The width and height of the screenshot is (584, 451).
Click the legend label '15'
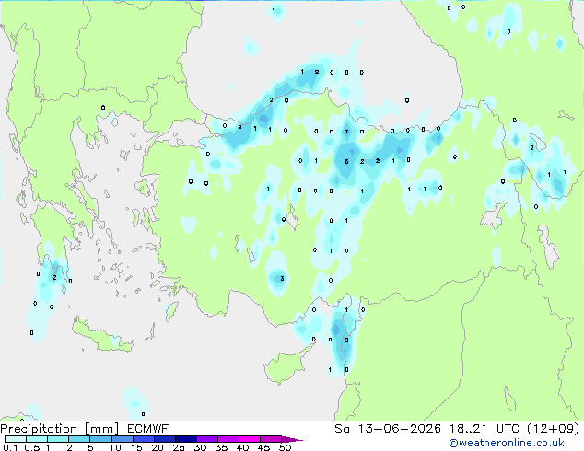[x=136, y=447]
